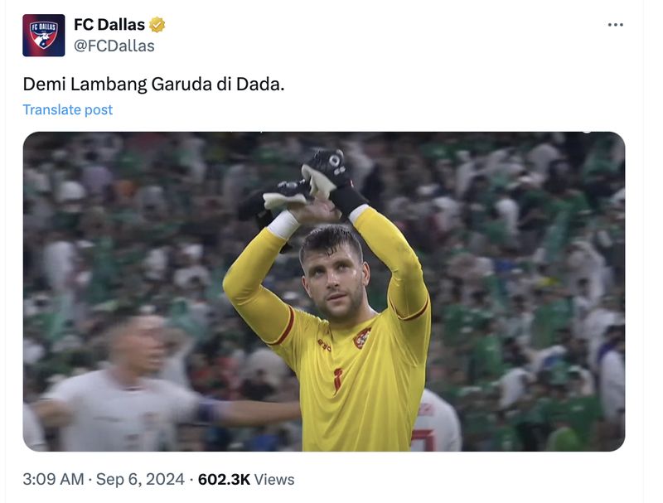This screenshot has height=503, width=663.
Task: Click the Sep 6, 2024 date
Action: (x=140, y=479)
